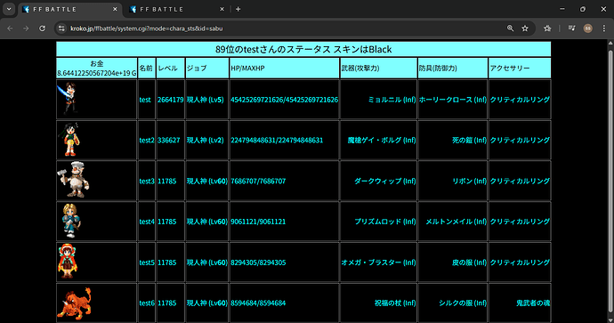This screenshot has height=323, width=614.
Task: Click the browser back arrow
Action: click(10, 28)
